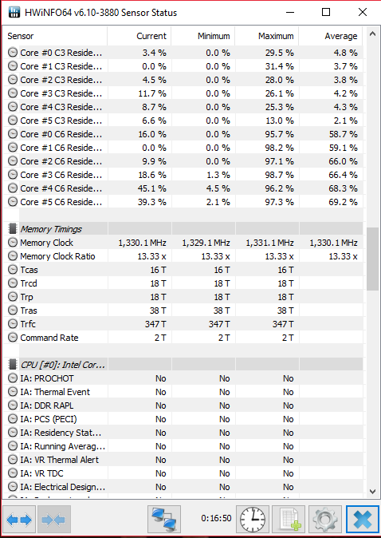Click the expand layout arrows icon

19,519
